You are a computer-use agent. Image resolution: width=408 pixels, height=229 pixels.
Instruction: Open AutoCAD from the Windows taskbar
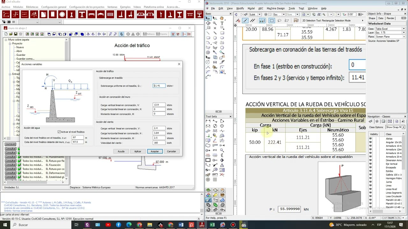click(202, 225)
